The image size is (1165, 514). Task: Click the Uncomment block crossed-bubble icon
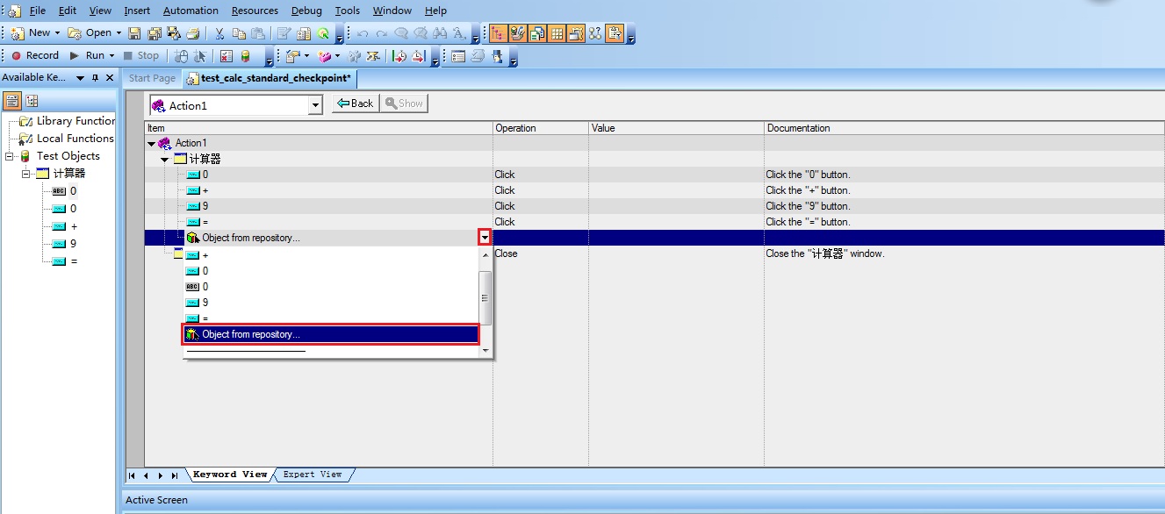pyautogui.click(x=421, y=33)
